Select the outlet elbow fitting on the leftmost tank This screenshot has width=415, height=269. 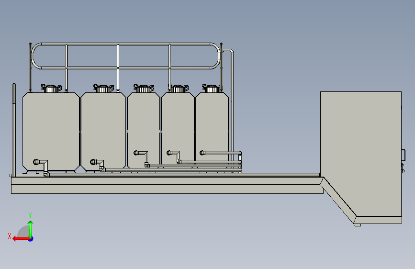click(42, 168)
